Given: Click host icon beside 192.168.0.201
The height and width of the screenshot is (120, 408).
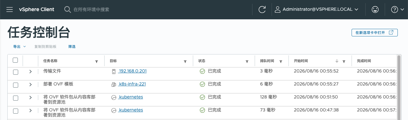Looking at the screenshot, I should pyautogui.click(x=113, y=71).
